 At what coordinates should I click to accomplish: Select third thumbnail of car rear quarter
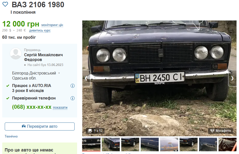pyautogui.click(x=130, y=144)
